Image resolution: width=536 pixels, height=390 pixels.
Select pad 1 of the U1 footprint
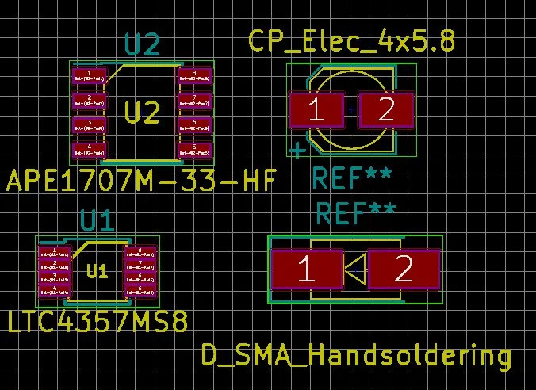55,253
